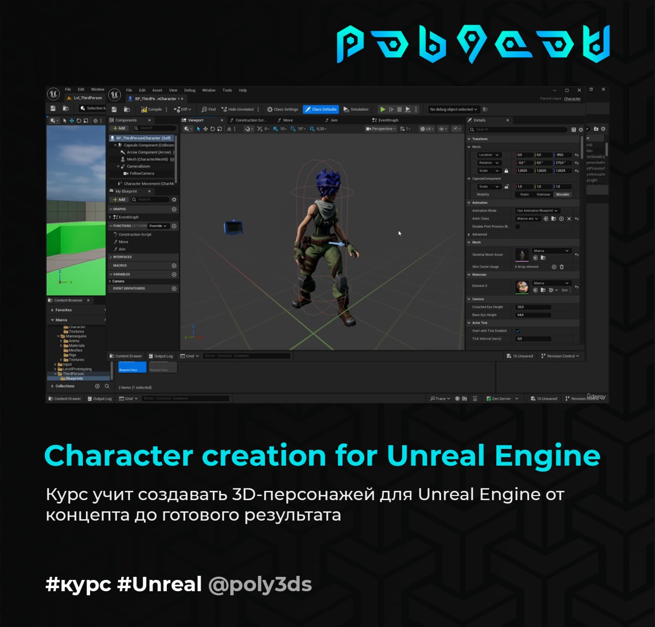Toggle the Mesh Scale lock icon
Screen dimensions: 655x627
[507, 171]
